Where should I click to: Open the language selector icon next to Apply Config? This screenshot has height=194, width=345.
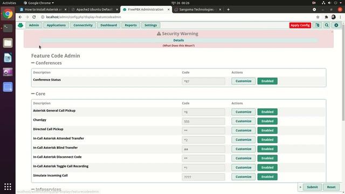318,25
